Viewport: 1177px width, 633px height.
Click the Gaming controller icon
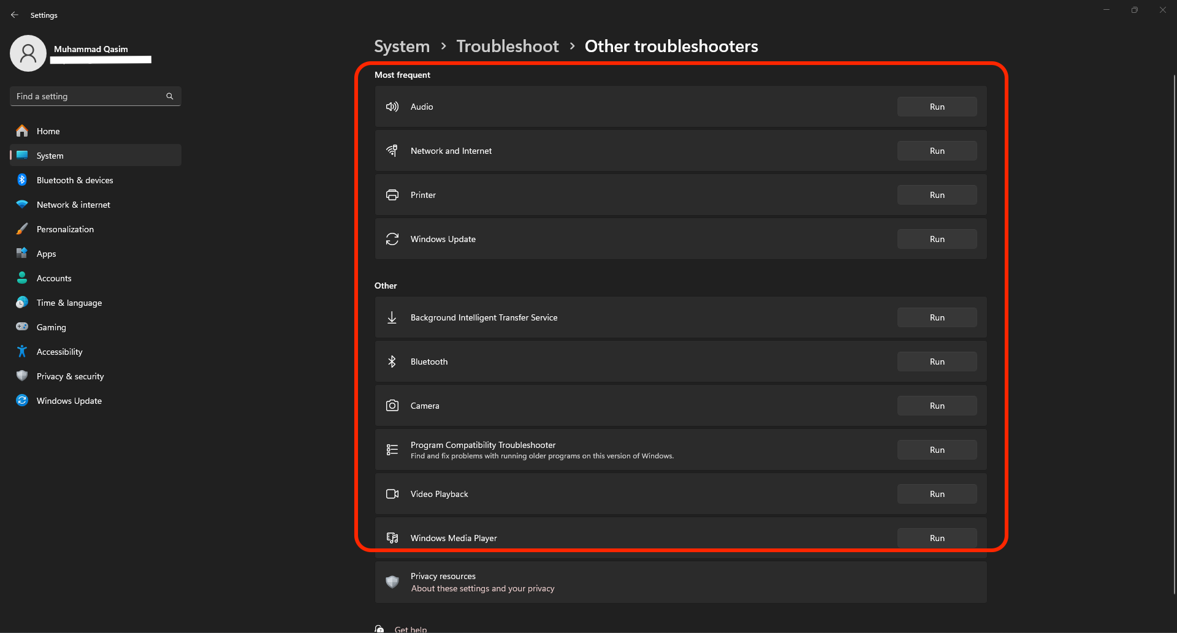click(x=22, y=327)
